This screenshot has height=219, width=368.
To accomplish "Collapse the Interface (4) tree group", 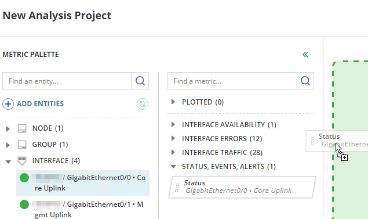I will pos(8,161).
